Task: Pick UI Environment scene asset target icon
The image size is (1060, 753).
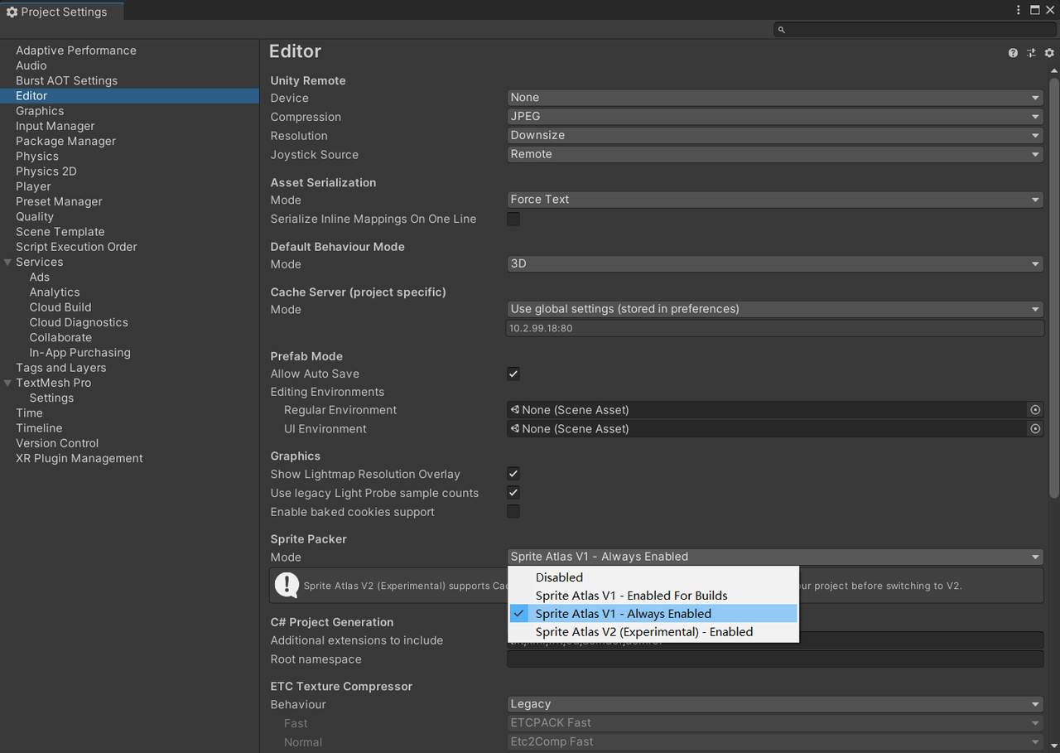Action: pos(1035,429)
